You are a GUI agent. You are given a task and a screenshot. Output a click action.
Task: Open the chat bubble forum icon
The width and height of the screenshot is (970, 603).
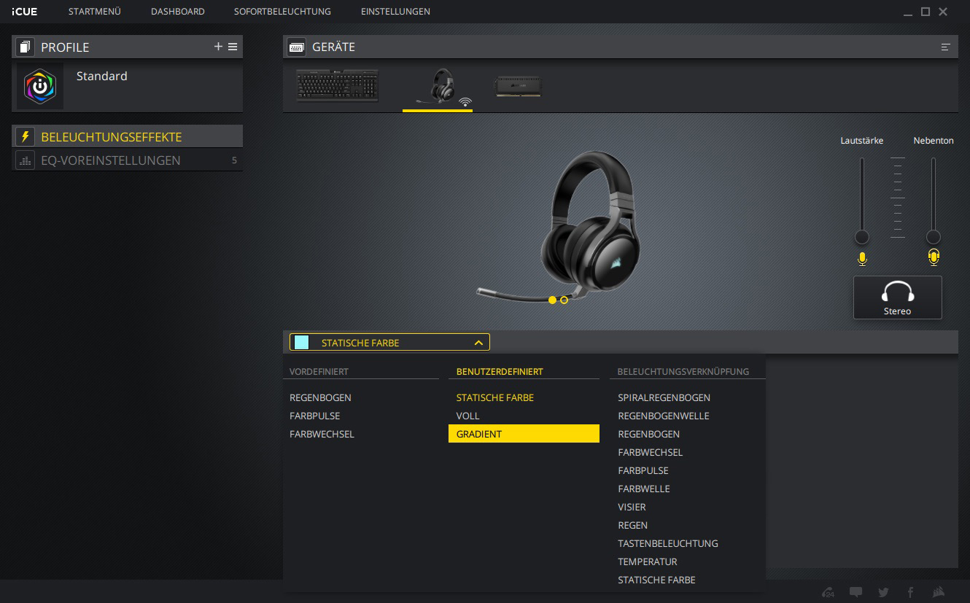tap(855, 592)
